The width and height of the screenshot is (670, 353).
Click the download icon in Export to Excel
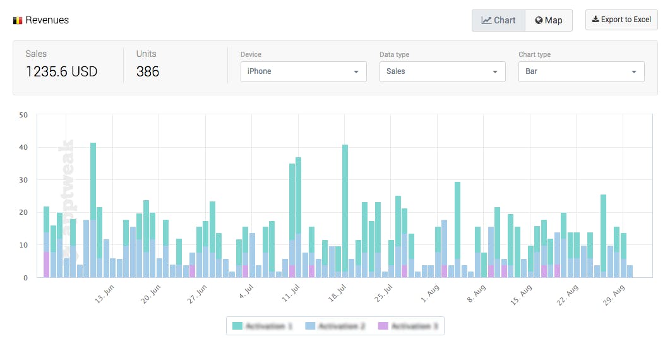coord(595,20)
